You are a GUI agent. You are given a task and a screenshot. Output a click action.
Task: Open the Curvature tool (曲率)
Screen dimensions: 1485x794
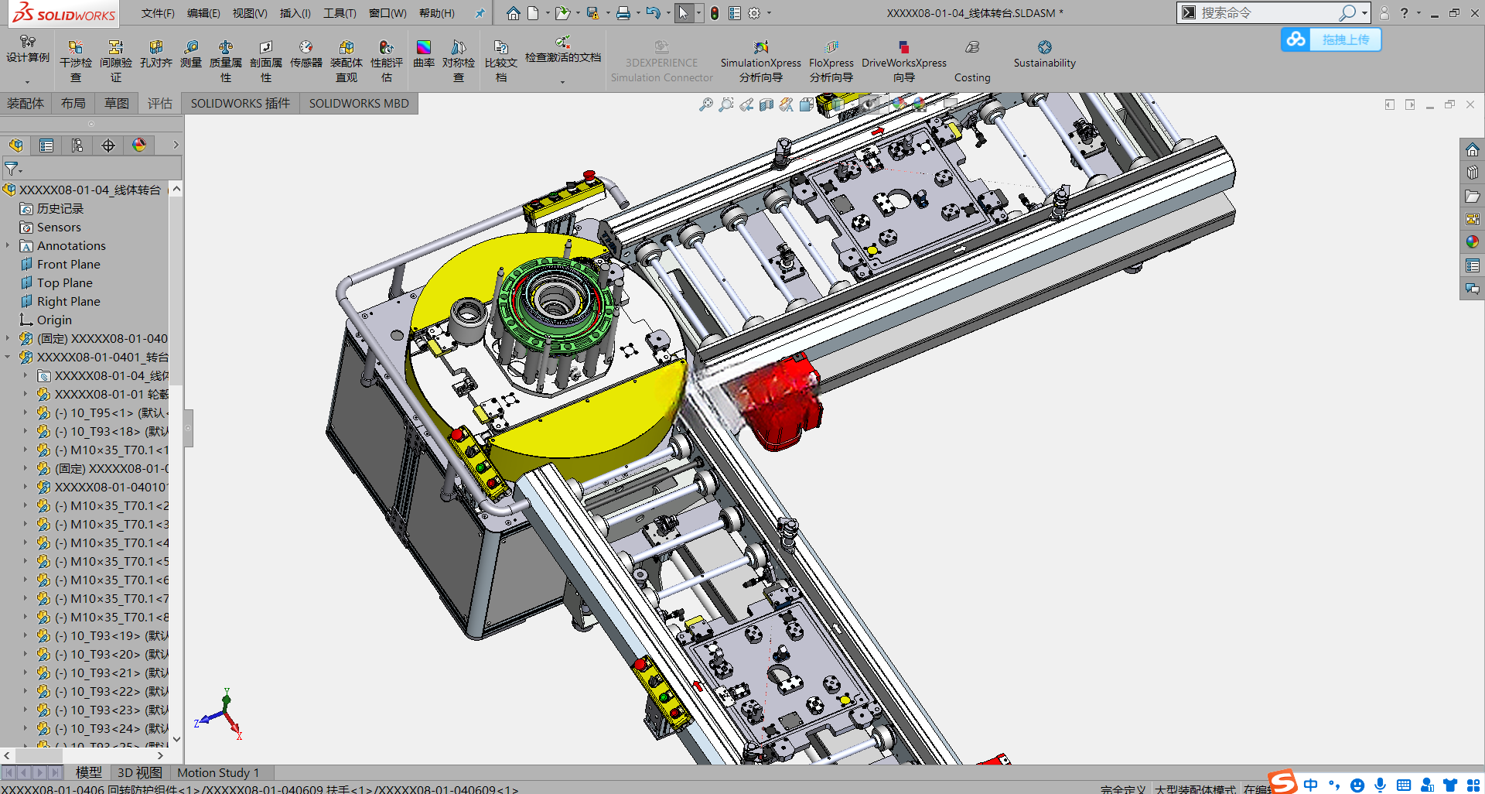click(x=423, y=54)
